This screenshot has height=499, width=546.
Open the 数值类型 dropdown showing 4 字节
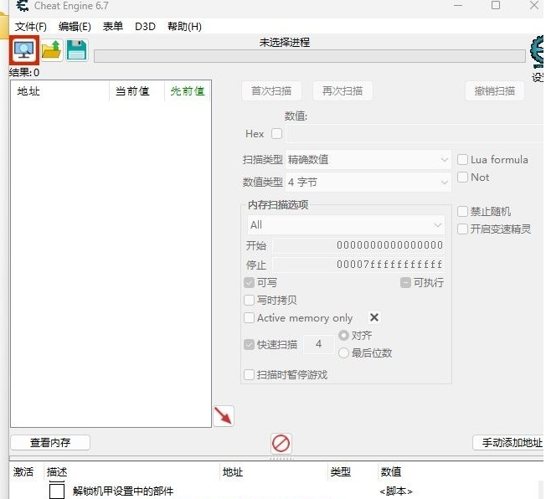[368, 183]
